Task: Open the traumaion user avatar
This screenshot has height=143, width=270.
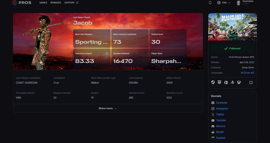Action: 238,3
